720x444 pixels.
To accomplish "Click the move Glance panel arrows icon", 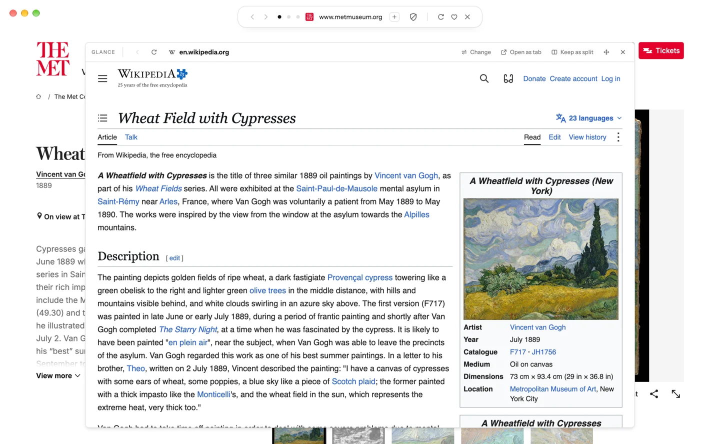I will point(606,52).
